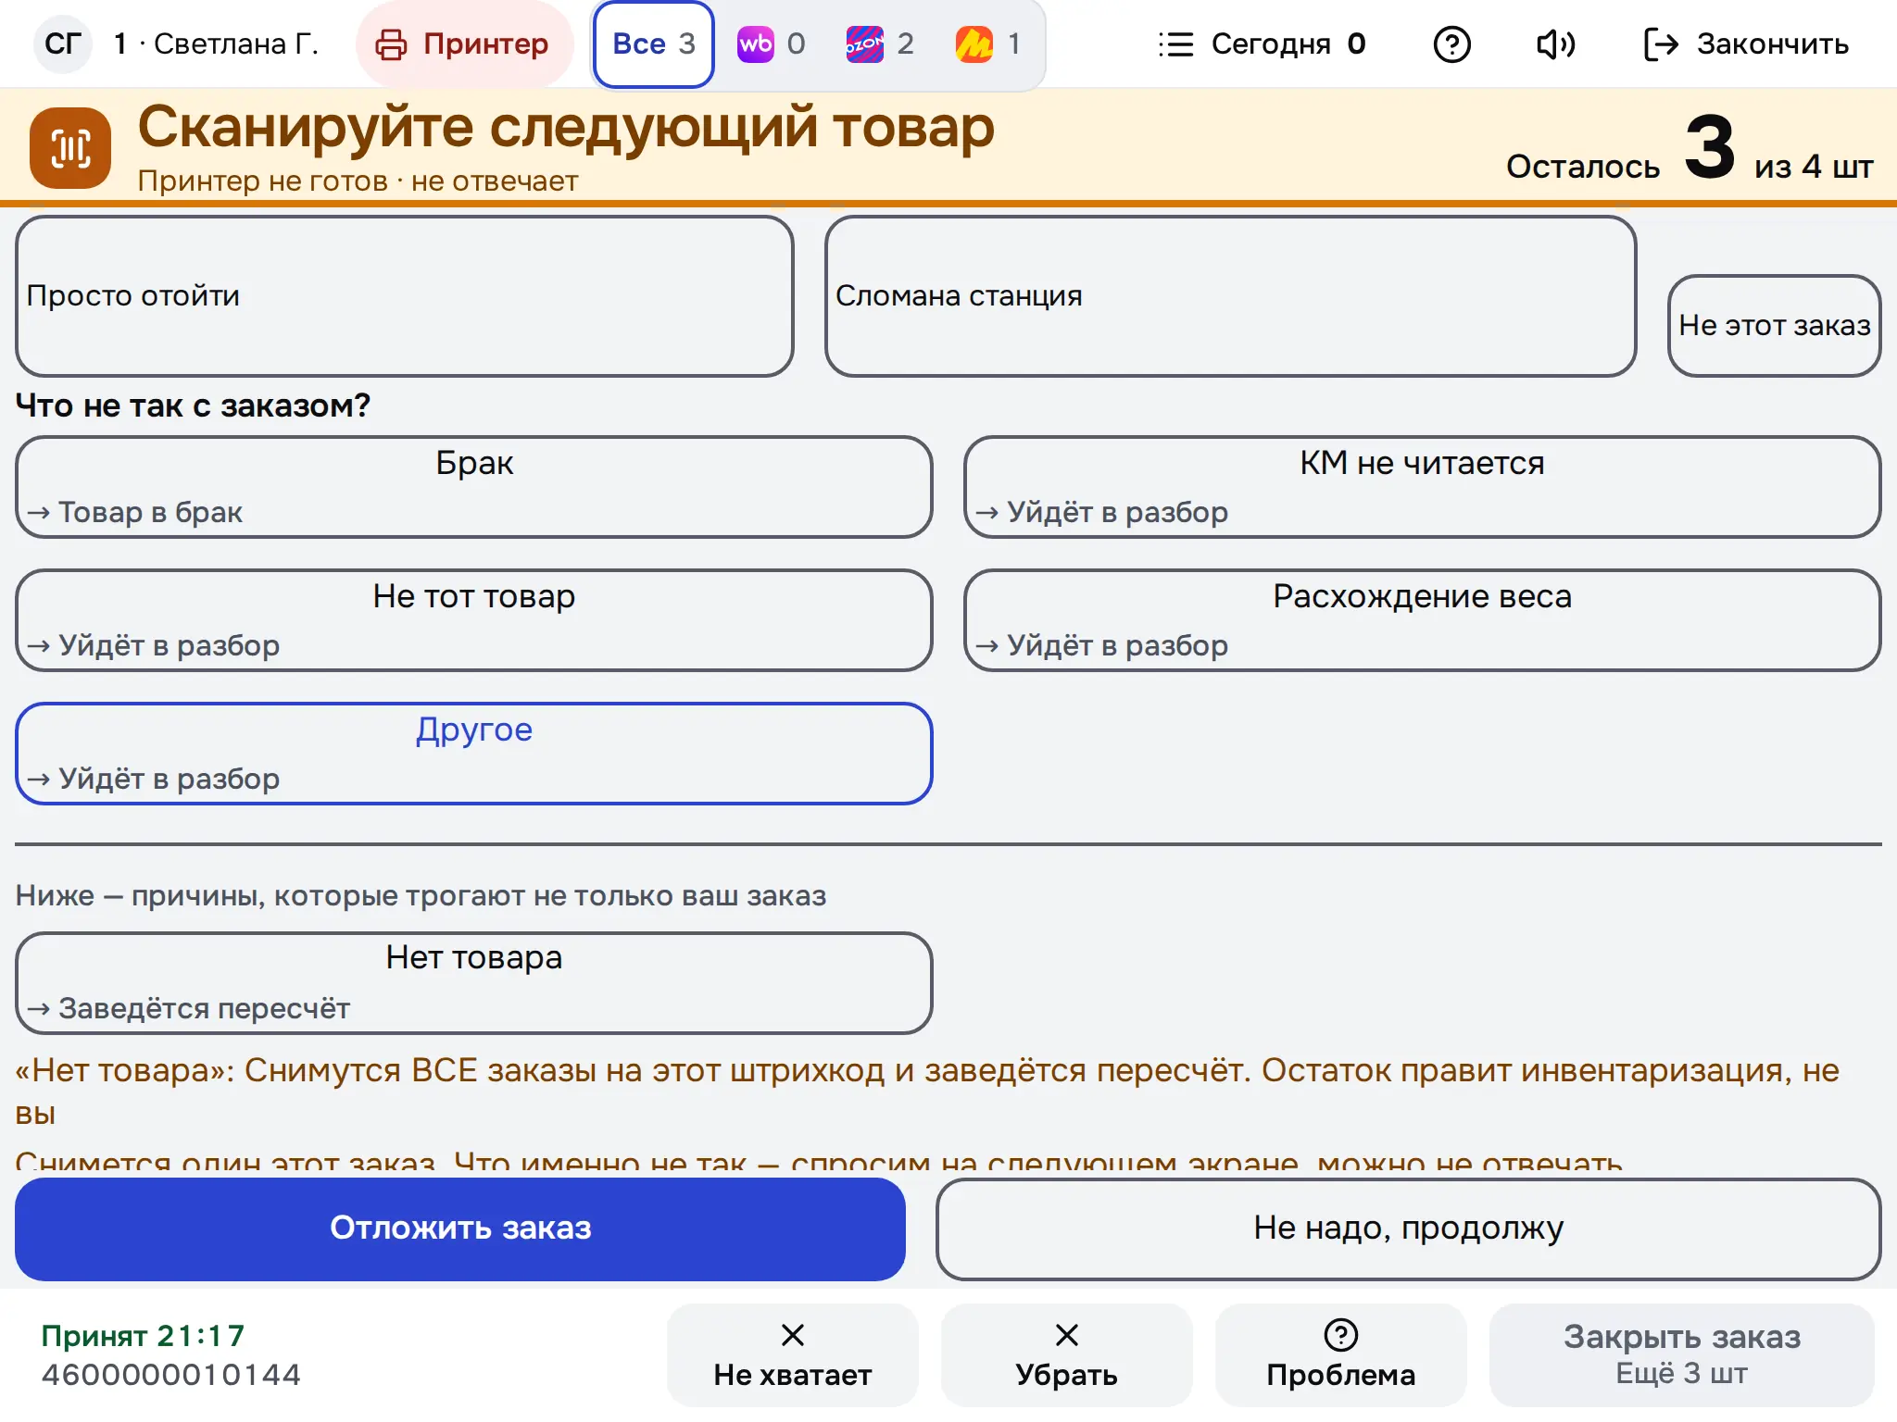Select the Нет товара reason

(474, 982)
